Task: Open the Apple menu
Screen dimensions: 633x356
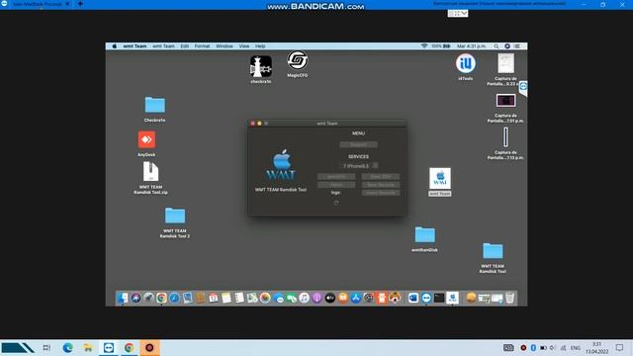Action: coord(115,46)
